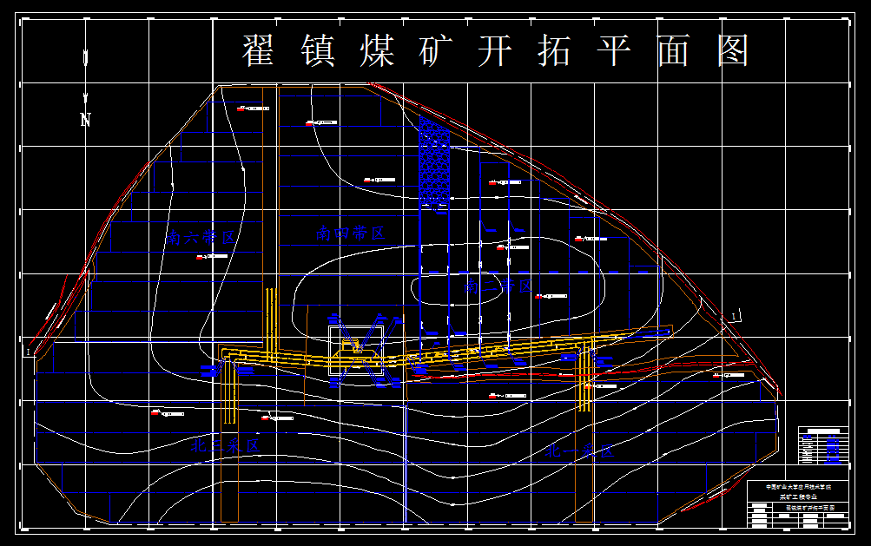
Task: Click the main shaft symbol in the industrial square
Action: (x=350, y=343)
